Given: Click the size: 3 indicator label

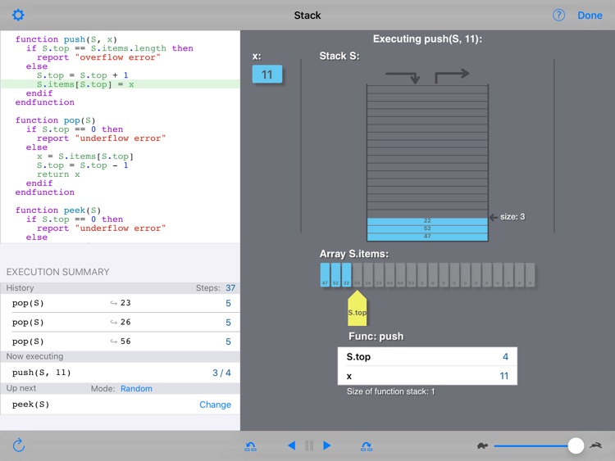Looking at the screenshot, I should coord(512,217).
